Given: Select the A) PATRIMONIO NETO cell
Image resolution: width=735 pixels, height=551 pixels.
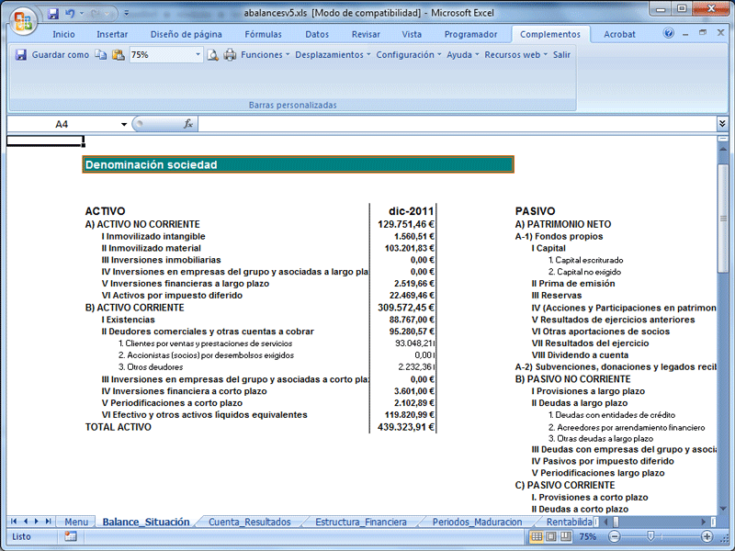Looking at the screenshot, I should [x=563, y=224].
